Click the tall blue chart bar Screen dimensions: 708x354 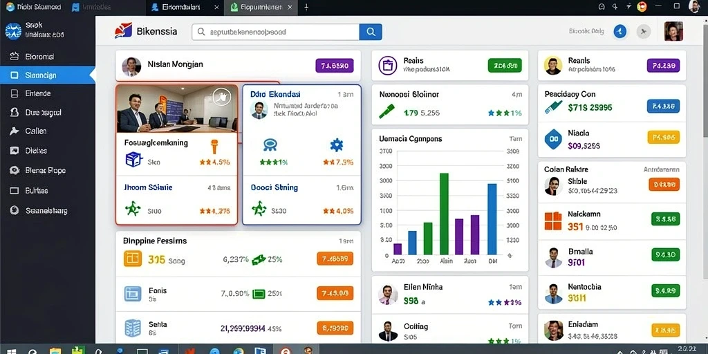[492, 219]
